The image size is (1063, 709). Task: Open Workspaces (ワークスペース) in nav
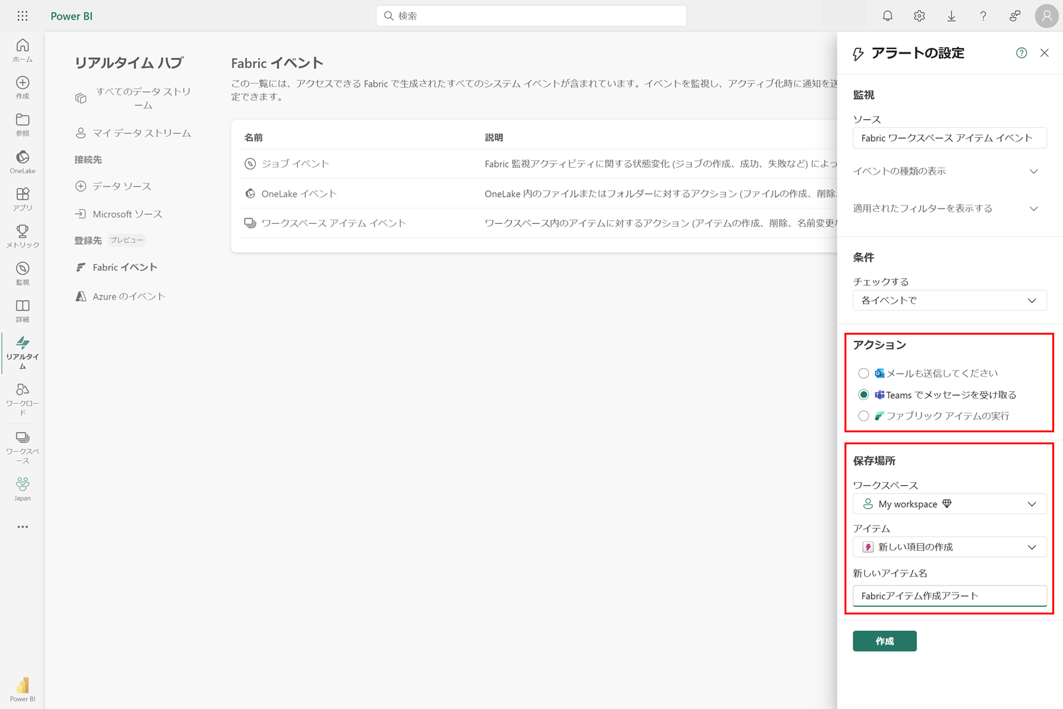tap(23, 447)
